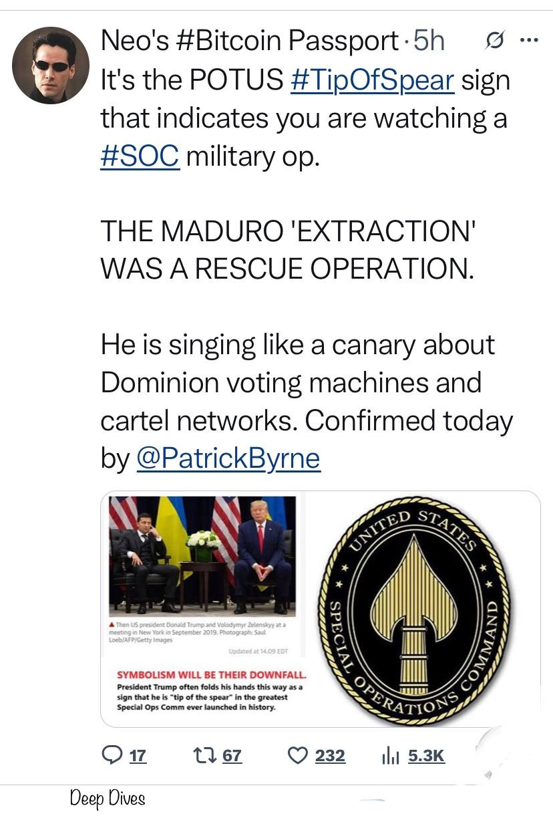Click the 67 reposts count
Viewport: 553px width, 826px height.
pos(232,756)
